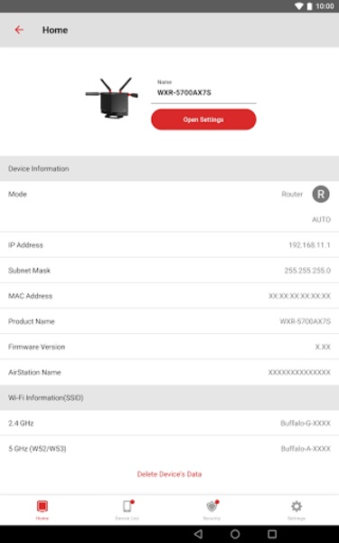
Task: Tap the Firmware Version value X.XX
Action: point(323,347)
